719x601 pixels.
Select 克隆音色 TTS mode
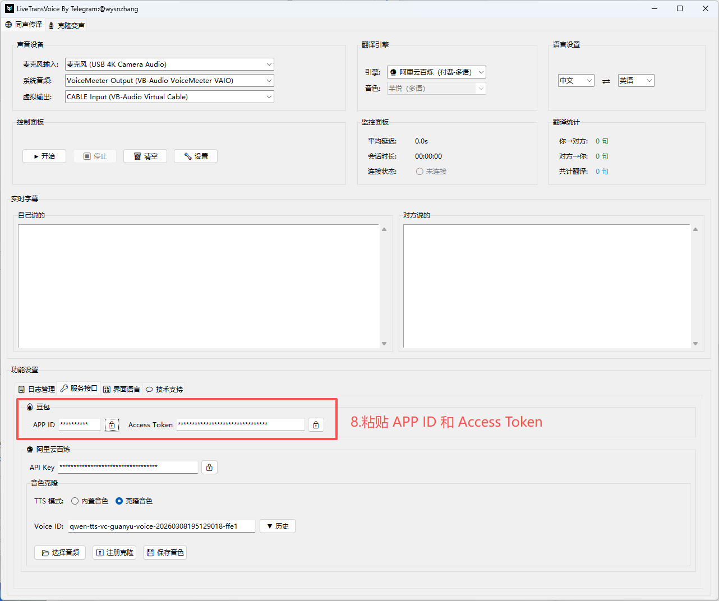tap(134, 501)
